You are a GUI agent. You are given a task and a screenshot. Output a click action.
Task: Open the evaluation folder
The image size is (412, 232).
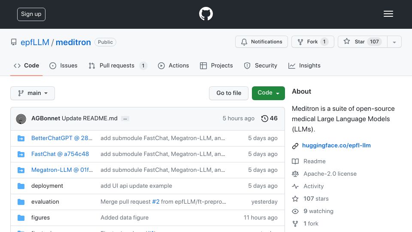click(45, 202)
